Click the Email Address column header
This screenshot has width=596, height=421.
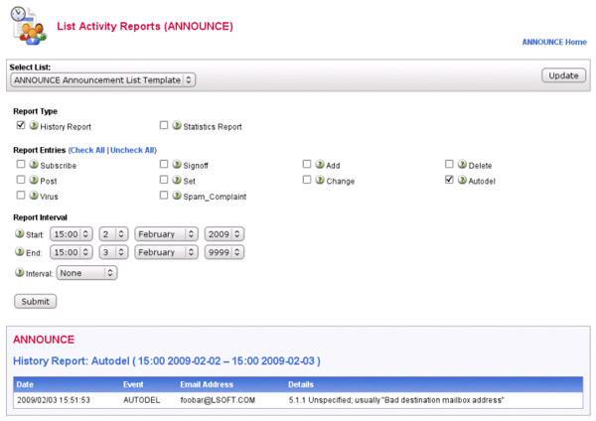point(207,383)
